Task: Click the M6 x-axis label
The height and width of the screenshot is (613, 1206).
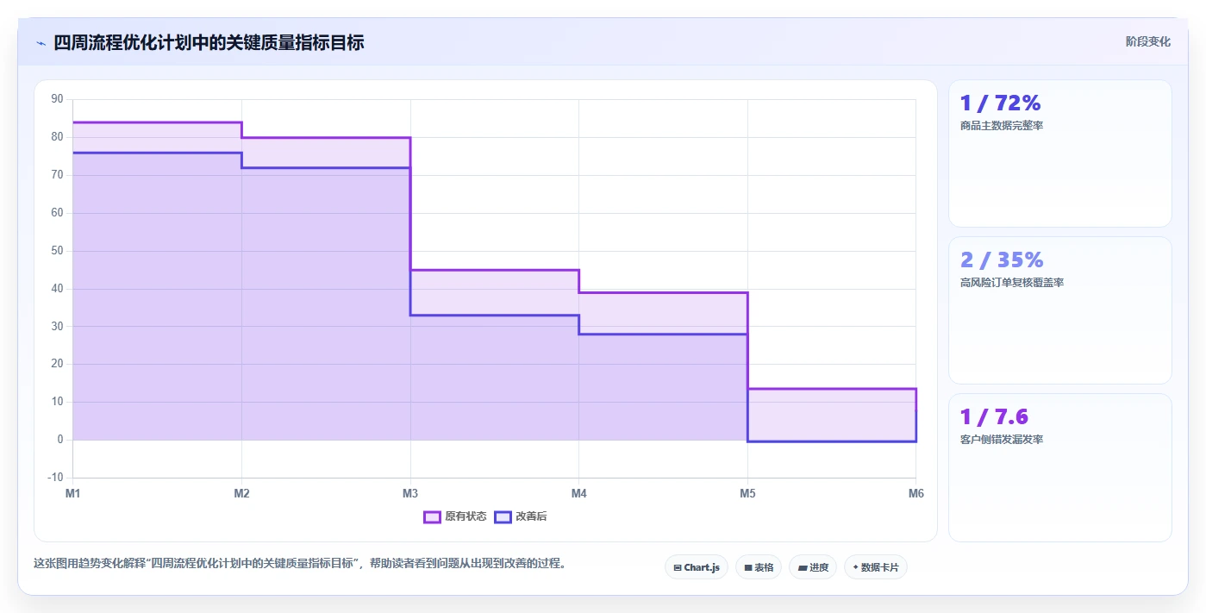Action: click(x=915, y=494)
